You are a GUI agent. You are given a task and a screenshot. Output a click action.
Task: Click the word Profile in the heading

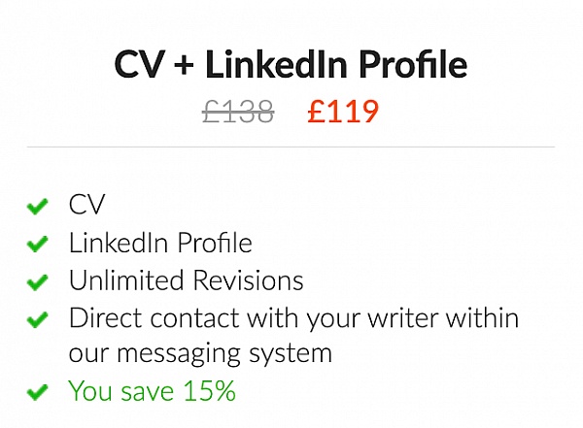[413, 64]
